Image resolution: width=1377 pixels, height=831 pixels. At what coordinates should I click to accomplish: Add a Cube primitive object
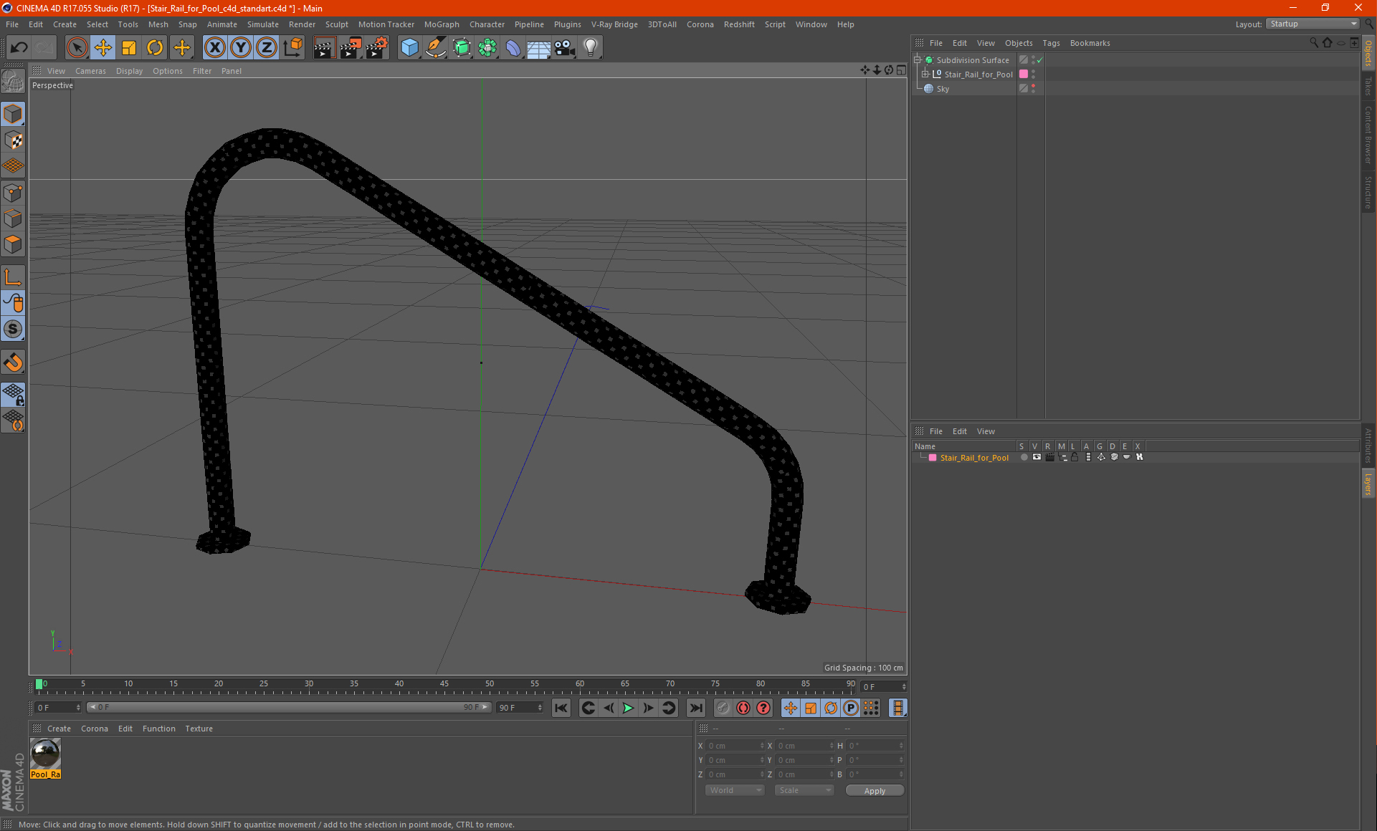409,47
